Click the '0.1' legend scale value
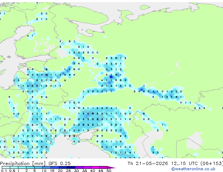Screen dimensions: 223x172 4,171
